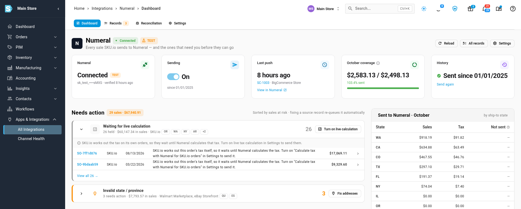Collapse the sidebar with the arrow icon
This screenshot has width=521, height=209.
pos(58,9)
